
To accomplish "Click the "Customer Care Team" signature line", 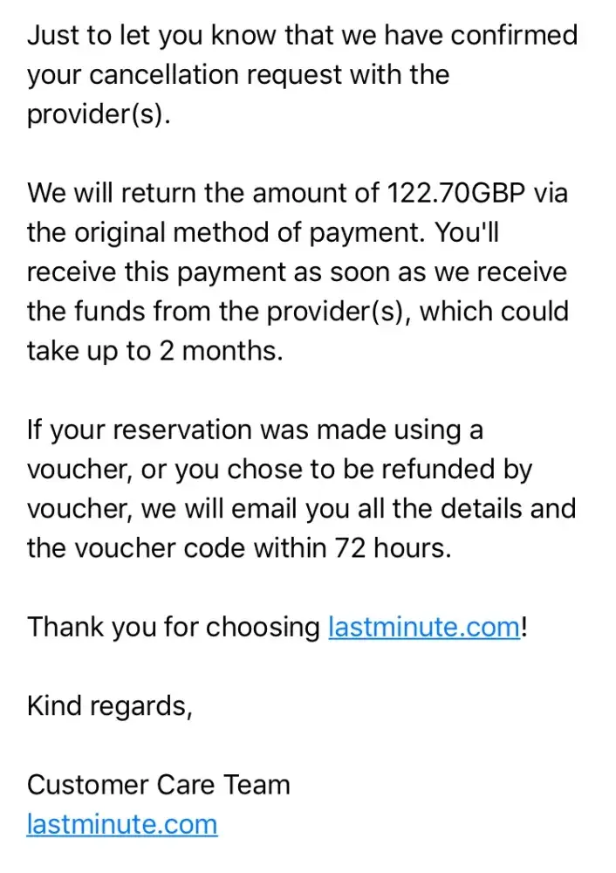I will (158, 785).
